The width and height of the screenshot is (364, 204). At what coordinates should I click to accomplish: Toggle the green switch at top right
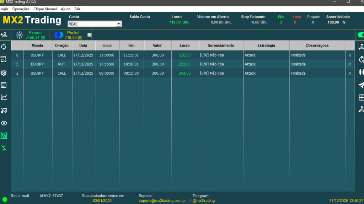(x=361, y=35)
